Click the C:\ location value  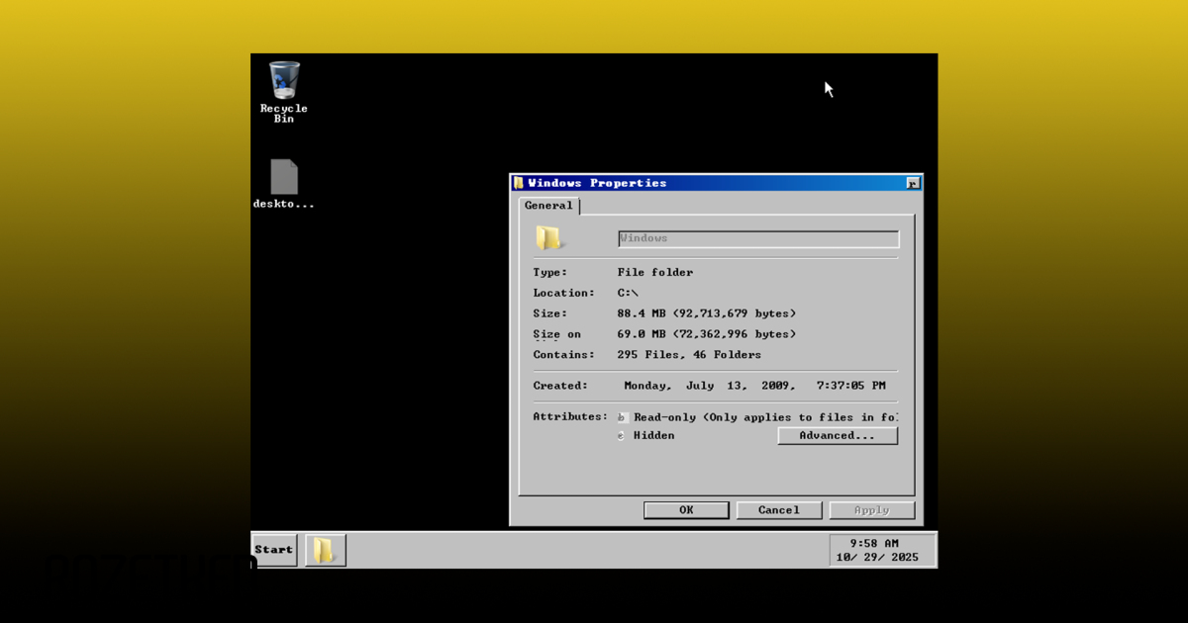[628, 293]
